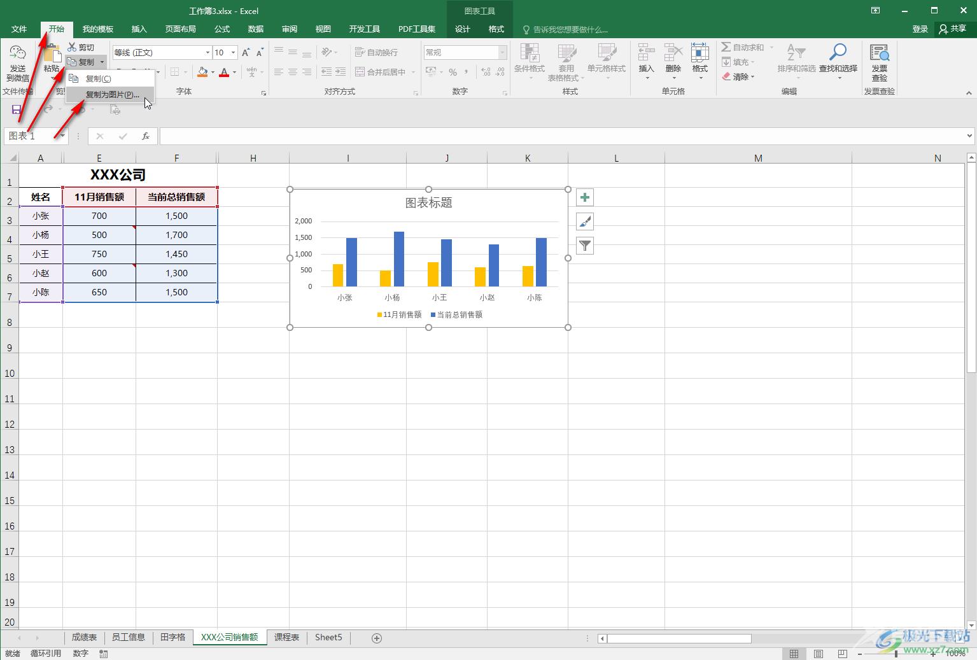Expand font color dropdown arrow
Viewport: 977px width, 660px height.
pos(234,72)
